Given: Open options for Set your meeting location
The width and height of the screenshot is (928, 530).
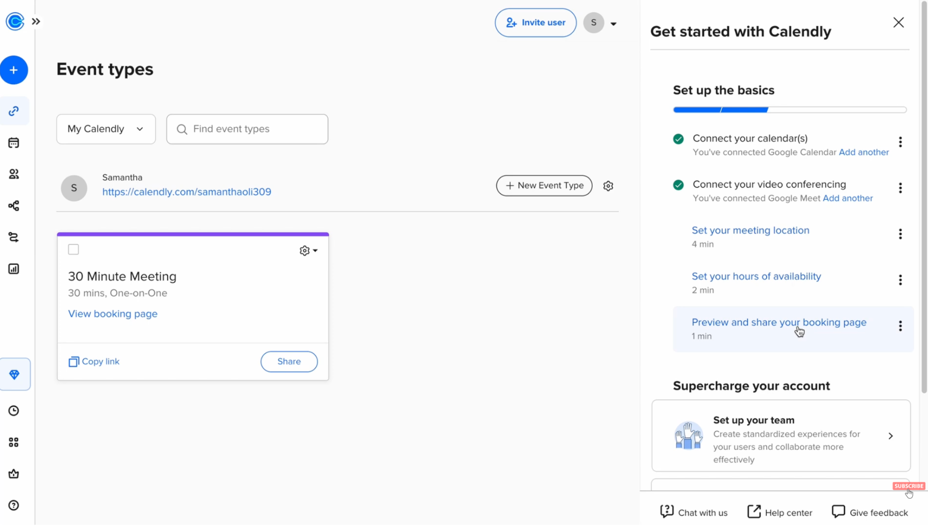Looking at the screenshot, I should click(x=900, y=234).
